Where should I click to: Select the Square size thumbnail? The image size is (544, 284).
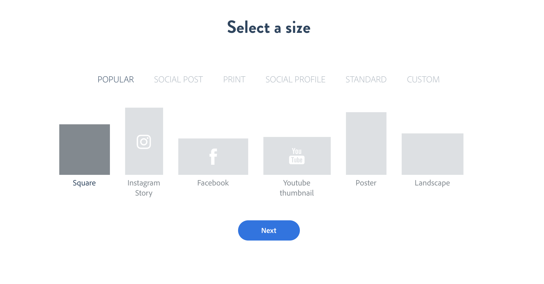85,150
